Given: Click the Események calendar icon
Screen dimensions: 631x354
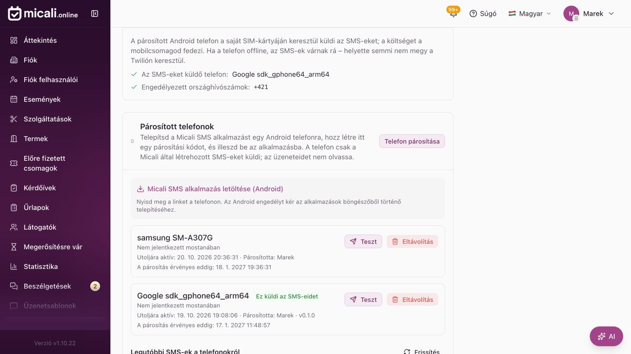Looking at the screenshot, I should 14,99.
